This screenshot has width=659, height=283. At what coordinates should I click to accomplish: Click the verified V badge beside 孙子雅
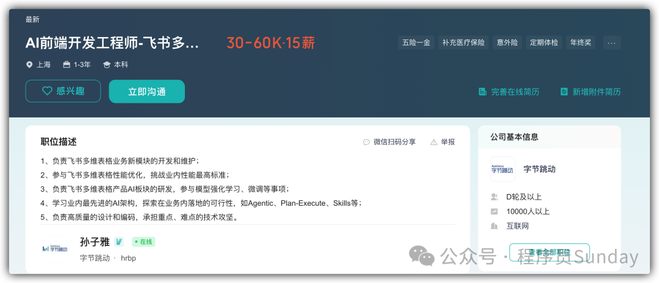(x=119, y=242)
